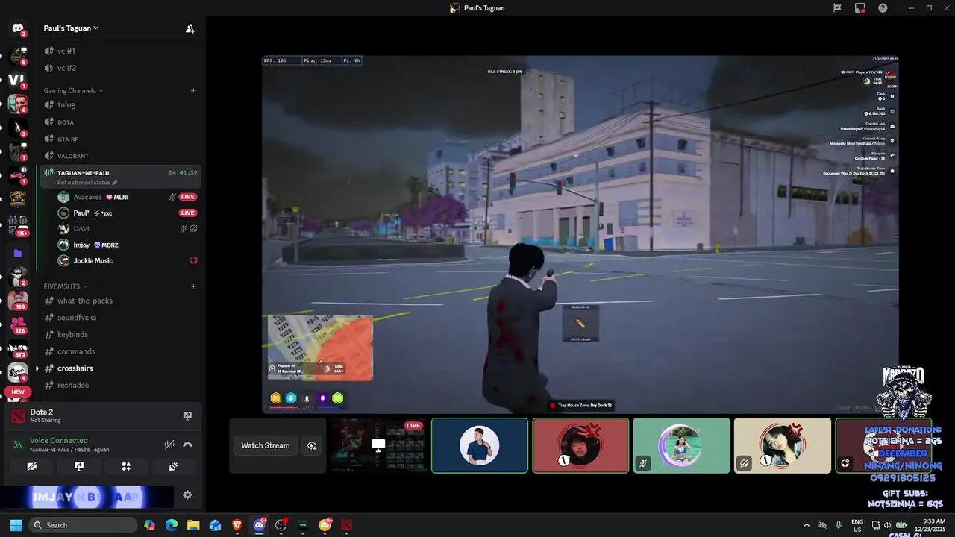
Task: Click the invite people icon beside server name
Action: (x=190, y=28)
